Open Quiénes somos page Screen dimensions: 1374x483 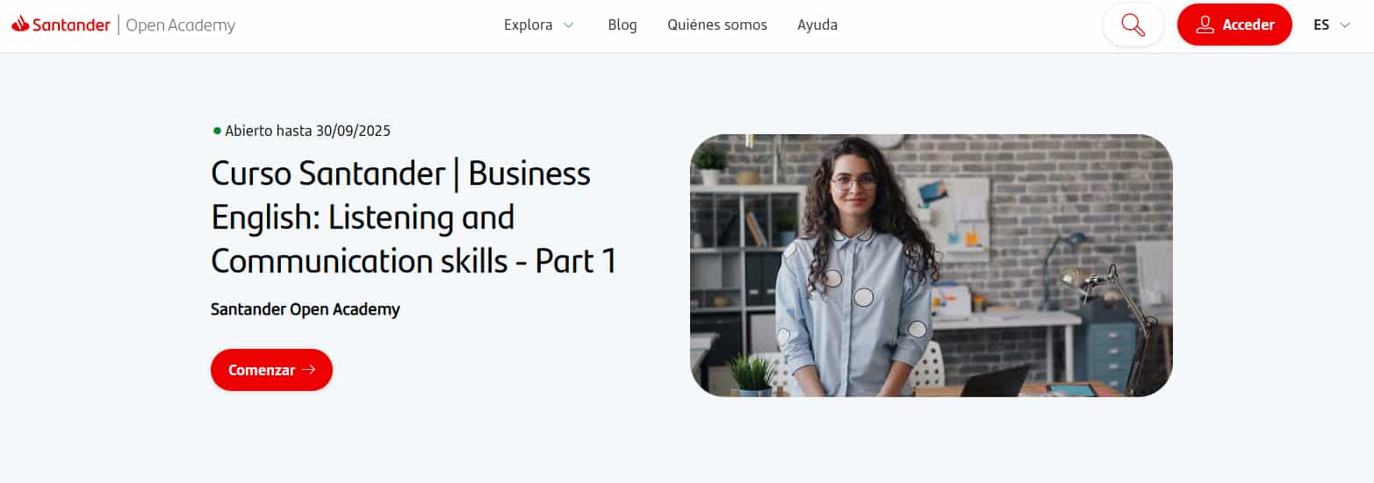[717, 25]
